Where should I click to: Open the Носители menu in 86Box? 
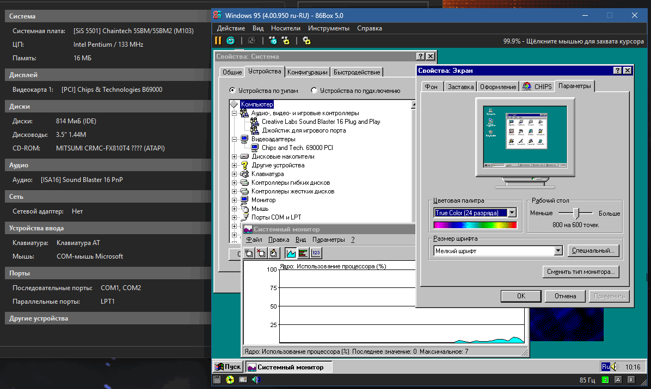tap(285, 28)
